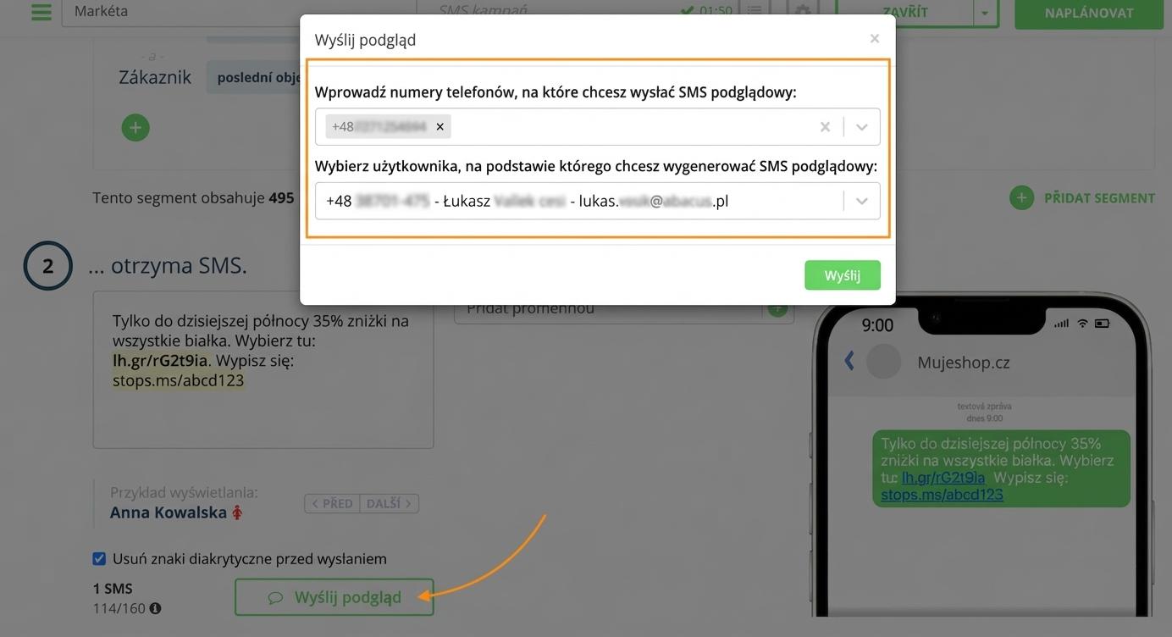1172x637 pixels.
Task: Close the Wyślij podgląd dialog
Action: point(875,38)
